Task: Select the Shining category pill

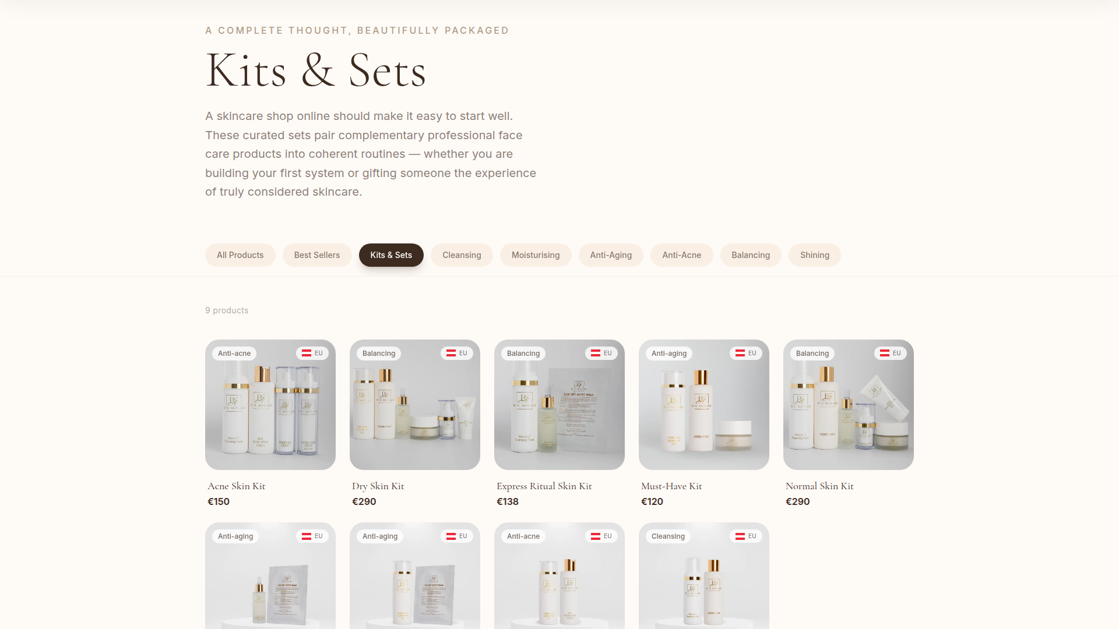Action: click(815, 255)
